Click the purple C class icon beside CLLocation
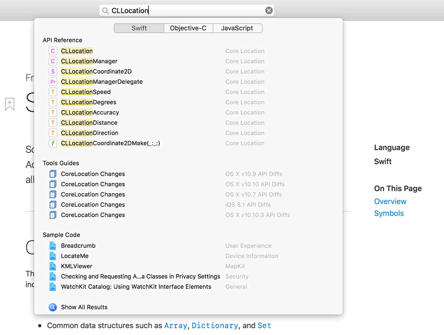Image resolution: width=444 pixels, height=335 pixels. (x=53, y=51)
